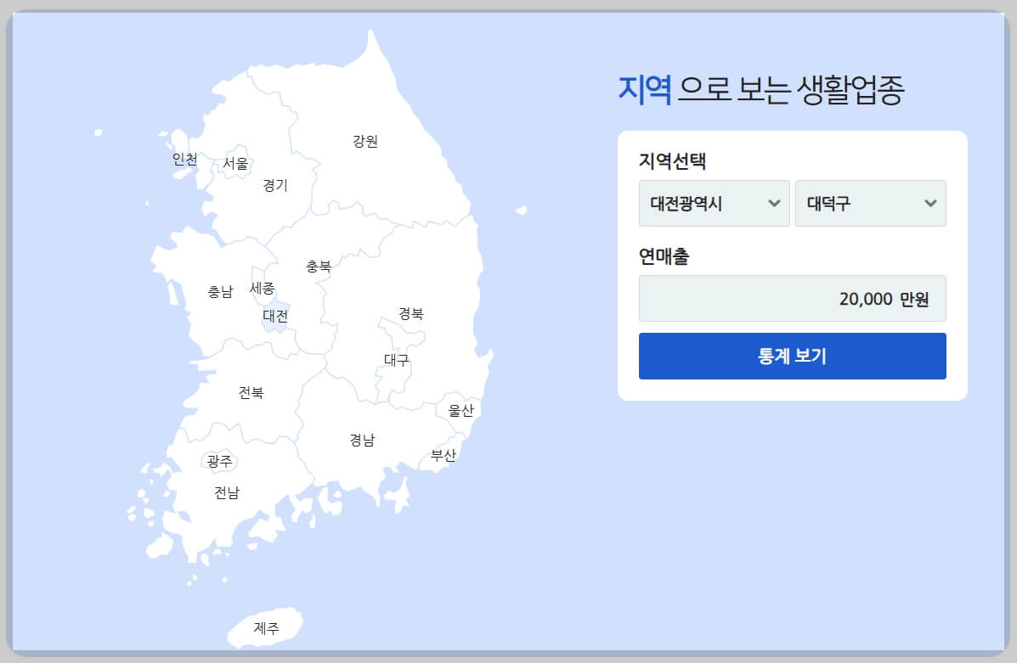
Task: Select 인천 region on the map
Action: [x=185, y=159]
